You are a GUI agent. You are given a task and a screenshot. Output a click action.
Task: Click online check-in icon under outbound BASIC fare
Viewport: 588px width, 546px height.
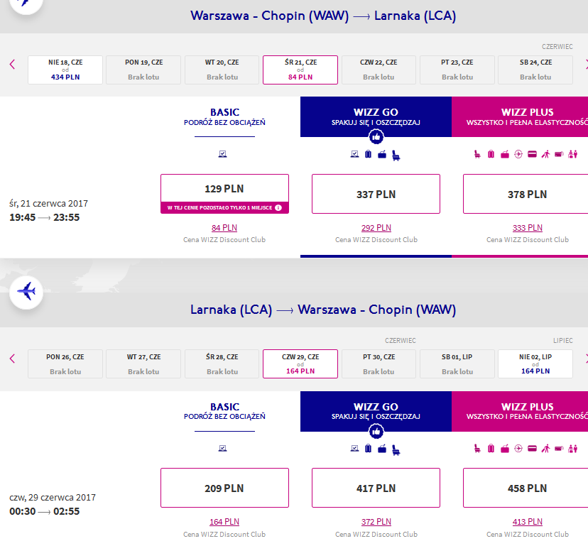click(223, 154)
